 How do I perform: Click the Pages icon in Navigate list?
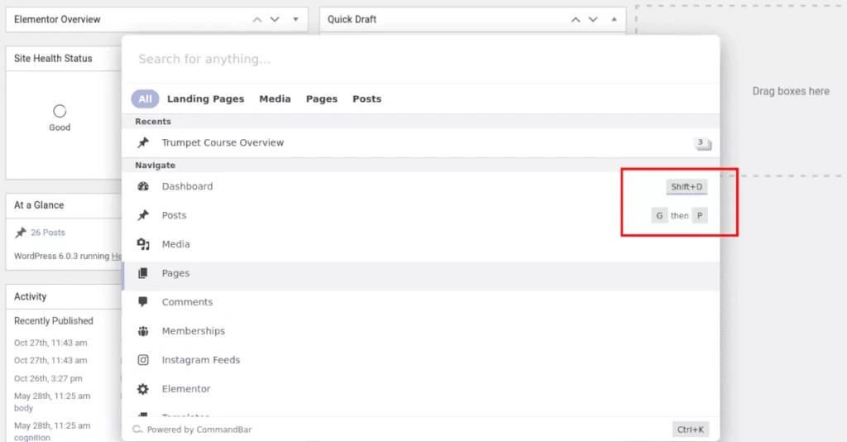(x=143, y=274)
